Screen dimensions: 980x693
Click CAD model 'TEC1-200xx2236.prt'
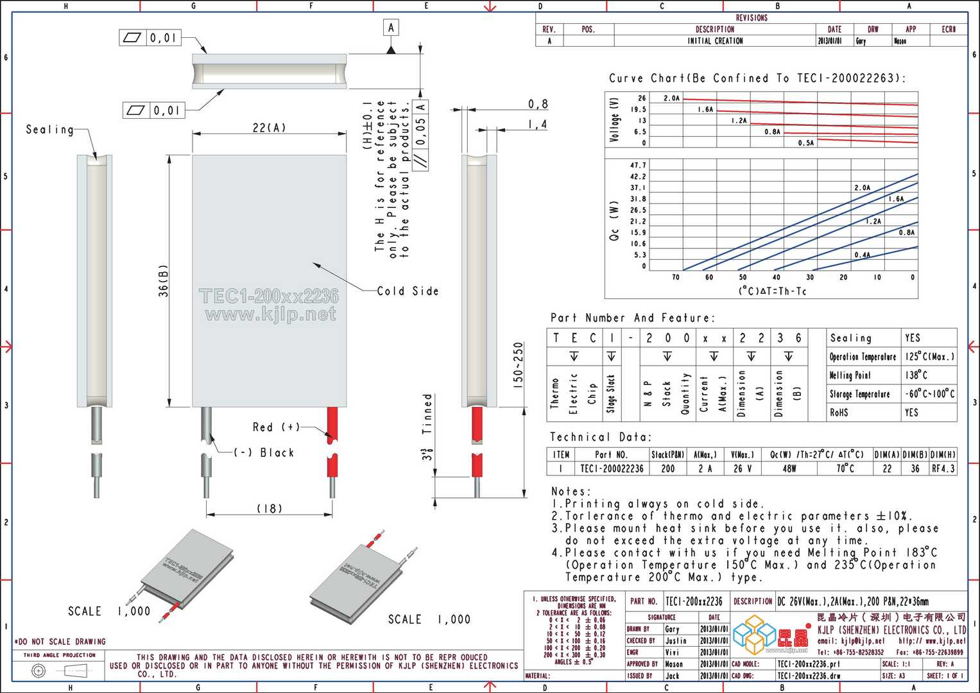[808, 664]
